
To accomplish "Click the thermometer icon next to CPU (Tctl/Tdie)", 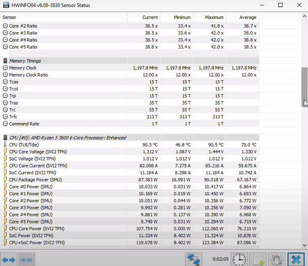I will coord(5,145).
